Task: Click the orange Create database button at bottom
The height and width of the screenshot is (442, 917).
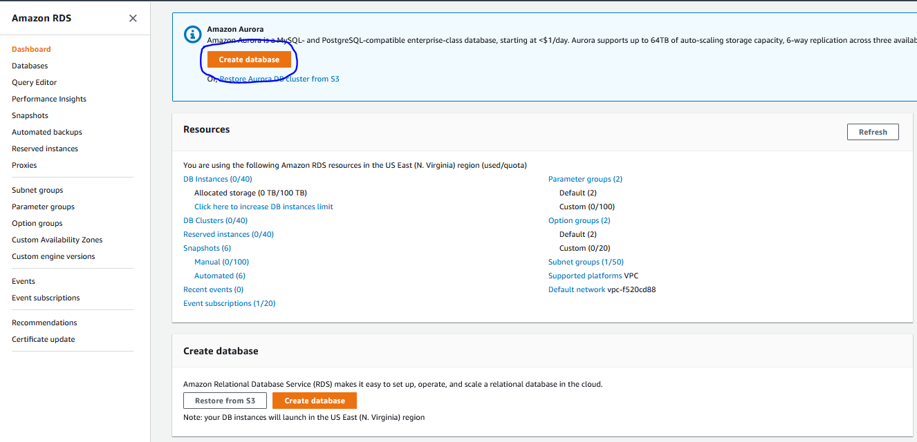Action: 315,400
